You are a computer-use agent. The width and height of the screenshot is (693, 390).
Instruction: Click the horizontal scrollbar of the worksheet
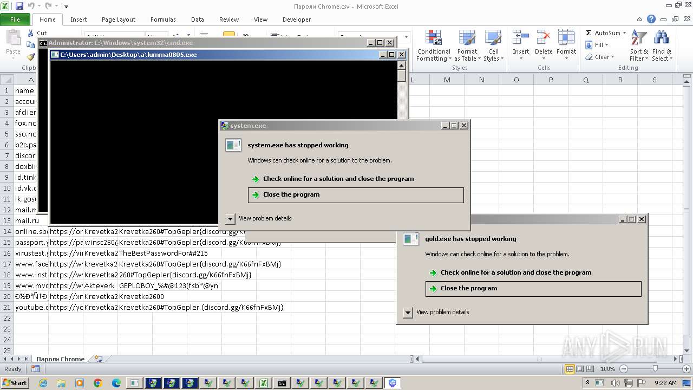point(539,359)
